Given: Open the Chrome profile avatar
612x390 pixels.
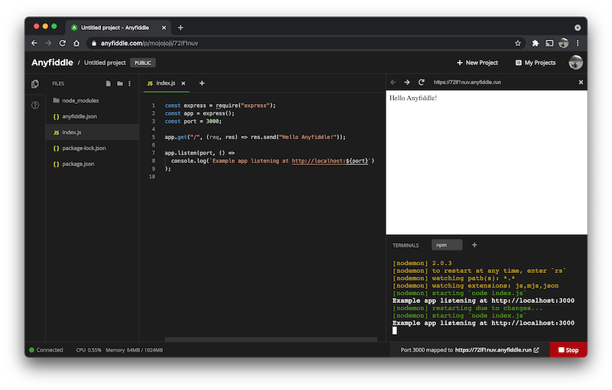Looking at the screenshot, I should (563, 44).
